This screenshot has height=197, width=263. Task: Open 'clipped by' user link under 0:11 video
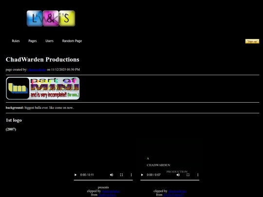111,191
